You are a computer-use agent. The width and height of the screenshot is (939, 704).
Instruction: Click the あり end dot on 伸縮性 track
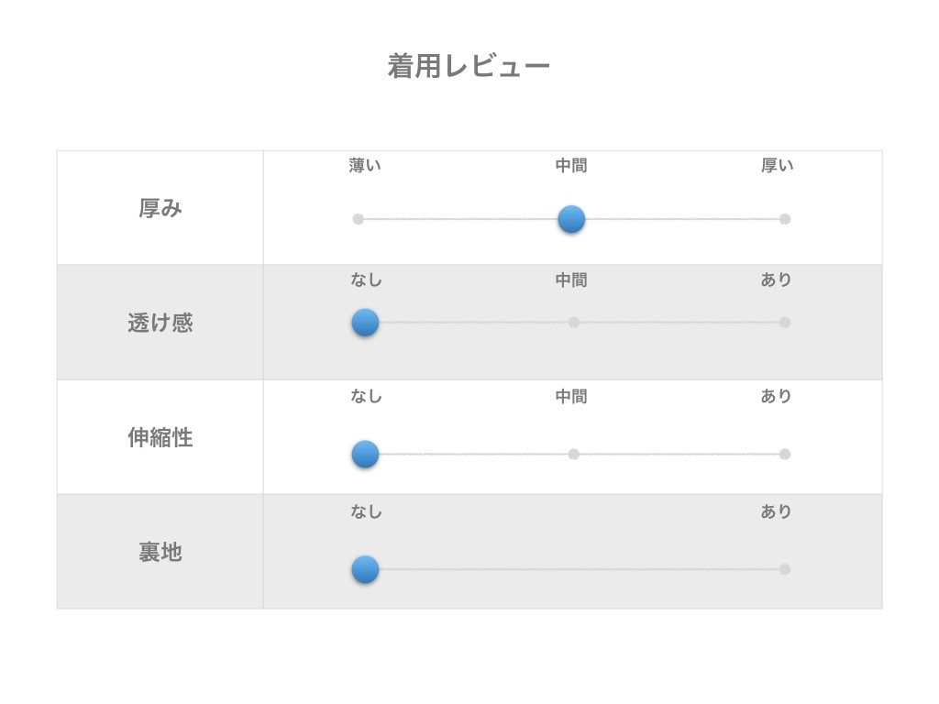(785, 454)
